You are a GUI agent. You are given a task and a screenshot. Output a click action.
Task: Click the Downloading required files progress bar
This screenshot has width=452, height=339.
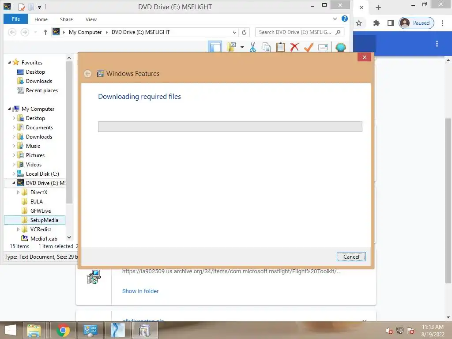[230, 127]
